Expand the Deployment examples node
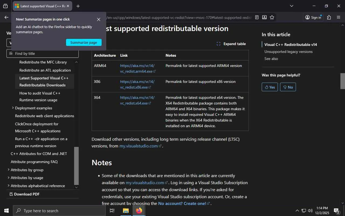The width and height of the screenshot is (345, 216). point(13,108)
